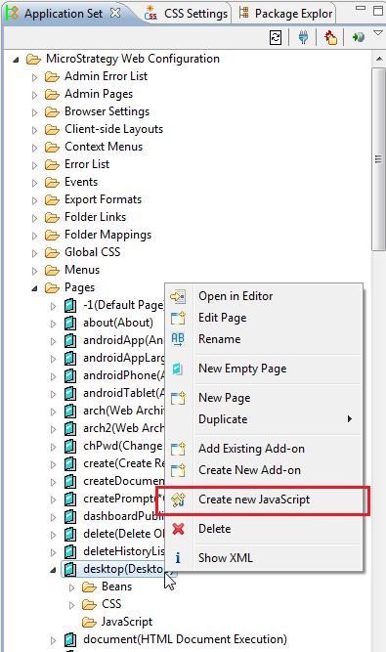Minimize the view panel
This screenshot has width=386, height=652.
361,8
